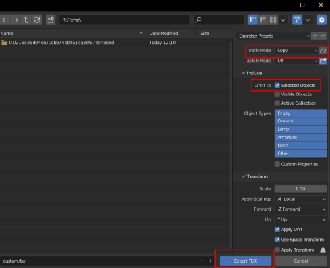Switch to thumbnails display mode
330x268 pixels.
tap(273, 20)
